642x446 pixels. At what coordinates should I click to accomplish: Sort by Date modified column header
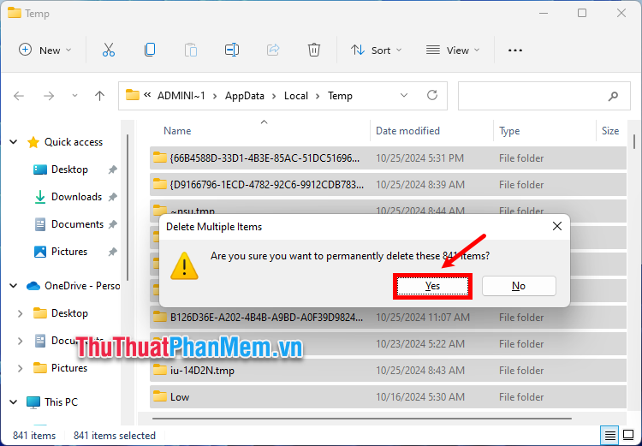coord(407,131)
